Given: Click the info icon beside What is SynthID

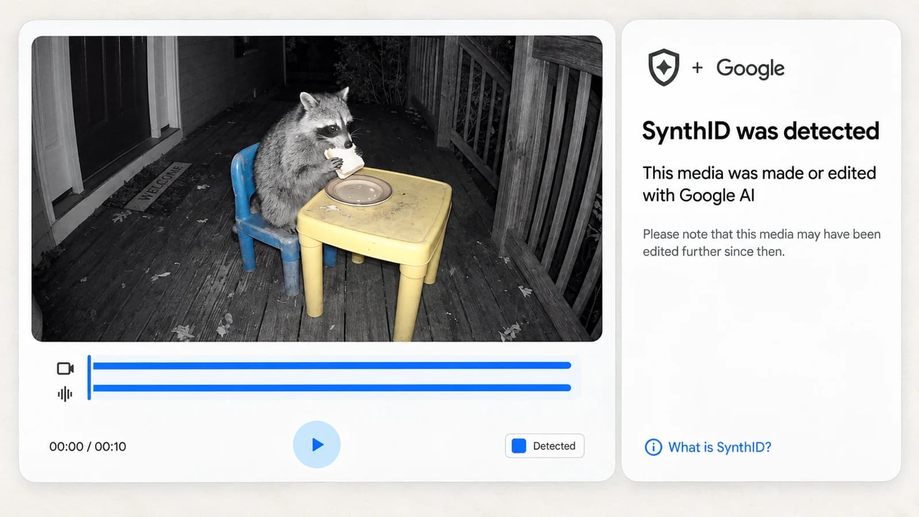Looking at the screenshot, I should 653,447.
